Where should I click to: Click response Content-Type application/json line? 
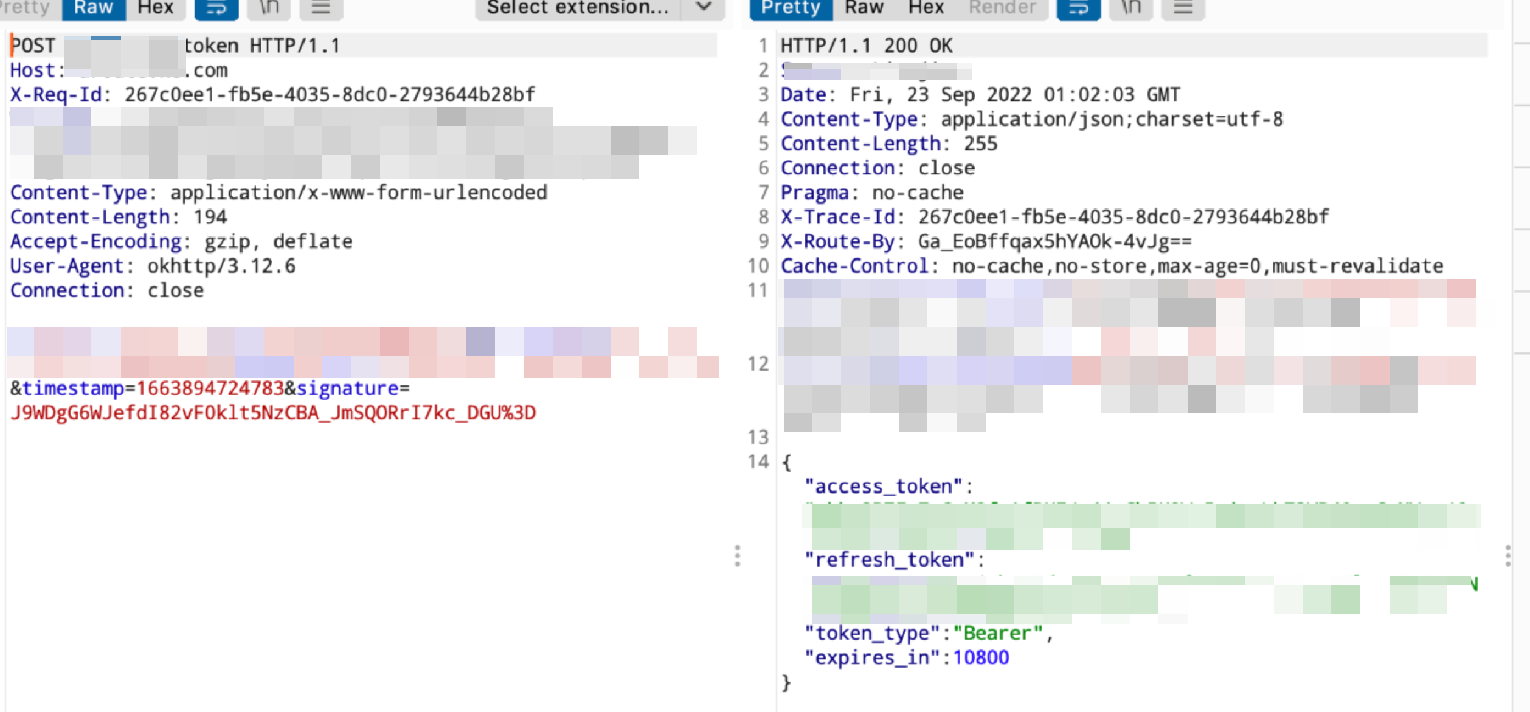click(1032, 119)
